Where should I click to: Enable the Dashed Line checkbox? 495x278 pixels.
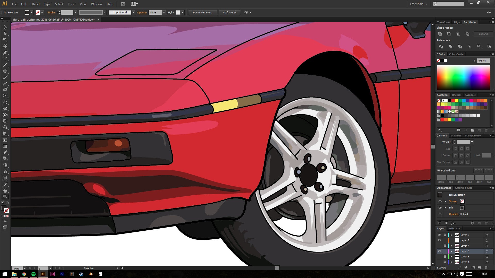(439, 171)
